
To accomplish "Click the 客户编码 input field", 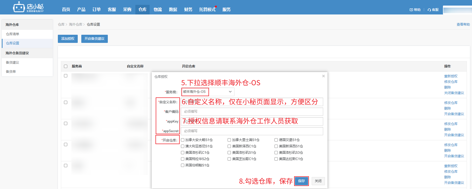I will pyautogui.click(x=252, y=112).
